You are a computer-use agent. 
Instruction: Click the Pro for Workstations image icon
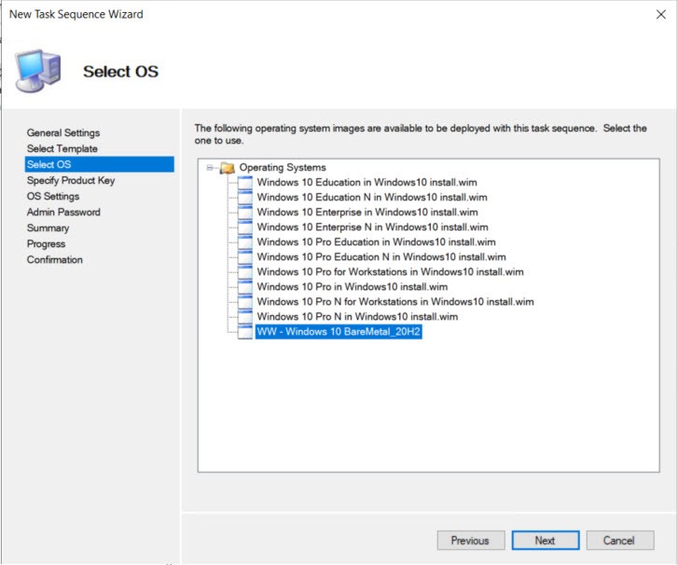(245, 272)
